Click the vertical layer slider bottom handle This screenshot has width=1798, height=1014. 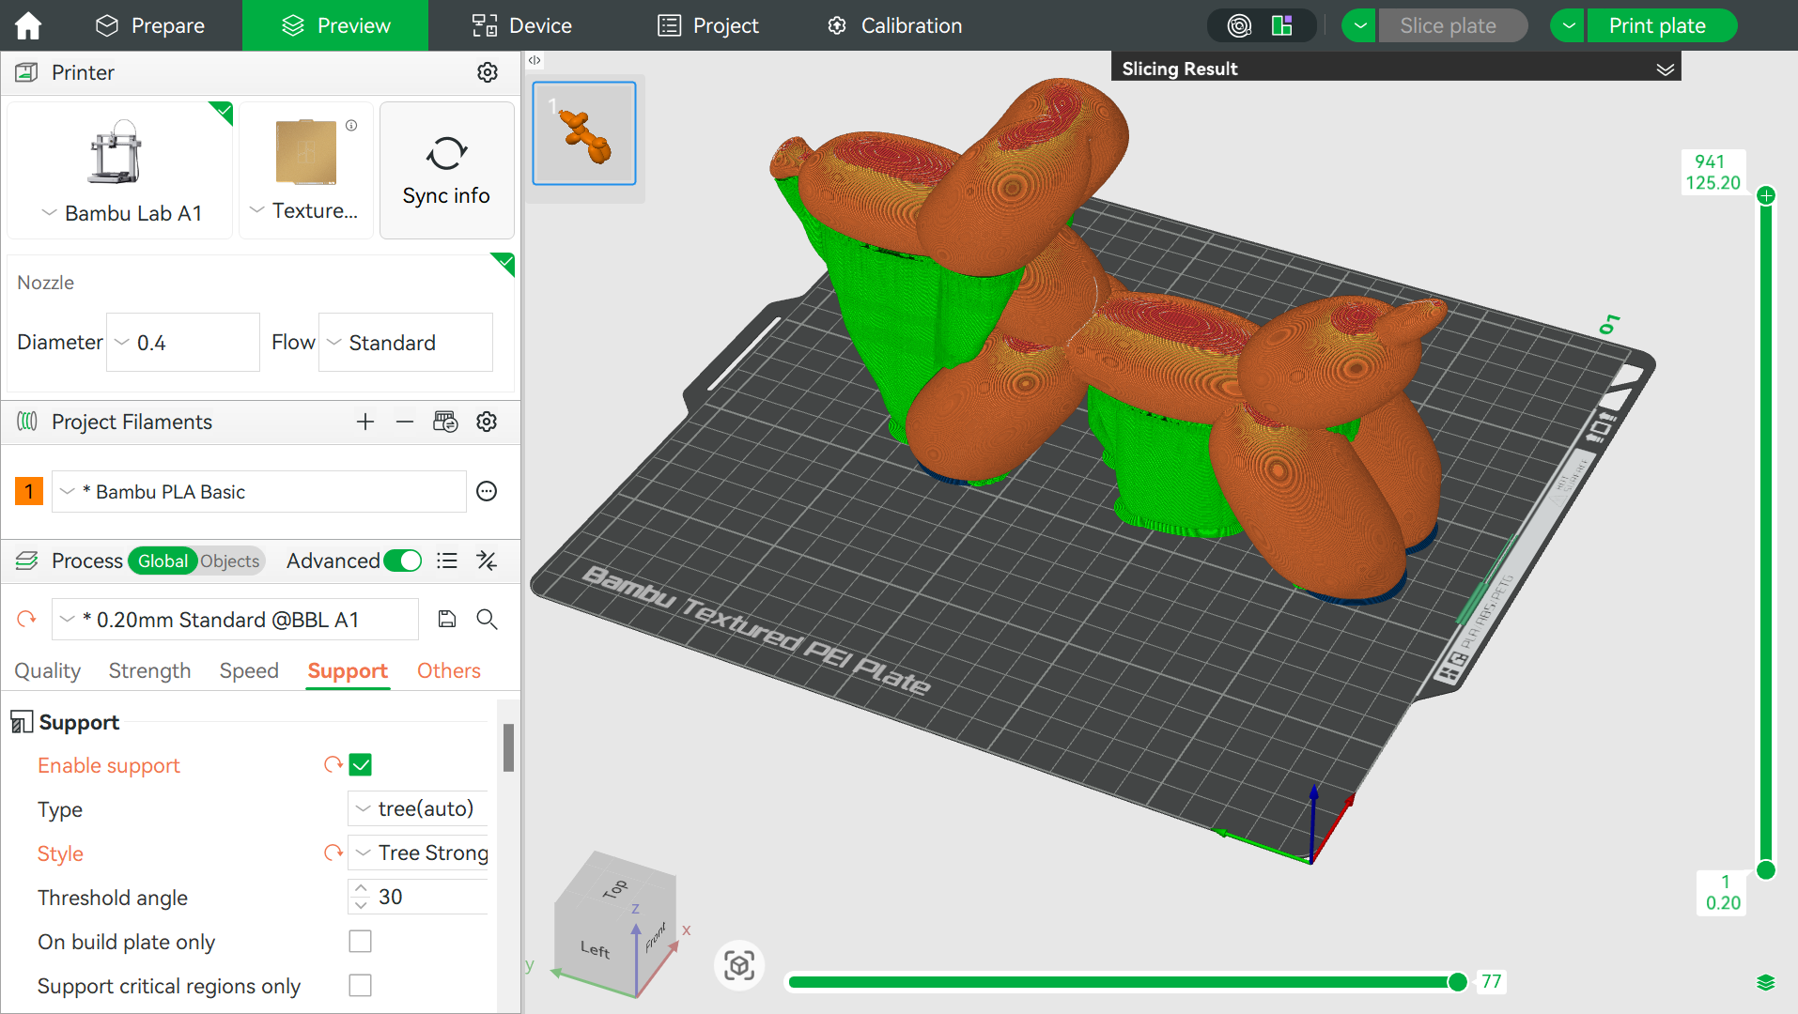pos(1766,869)
